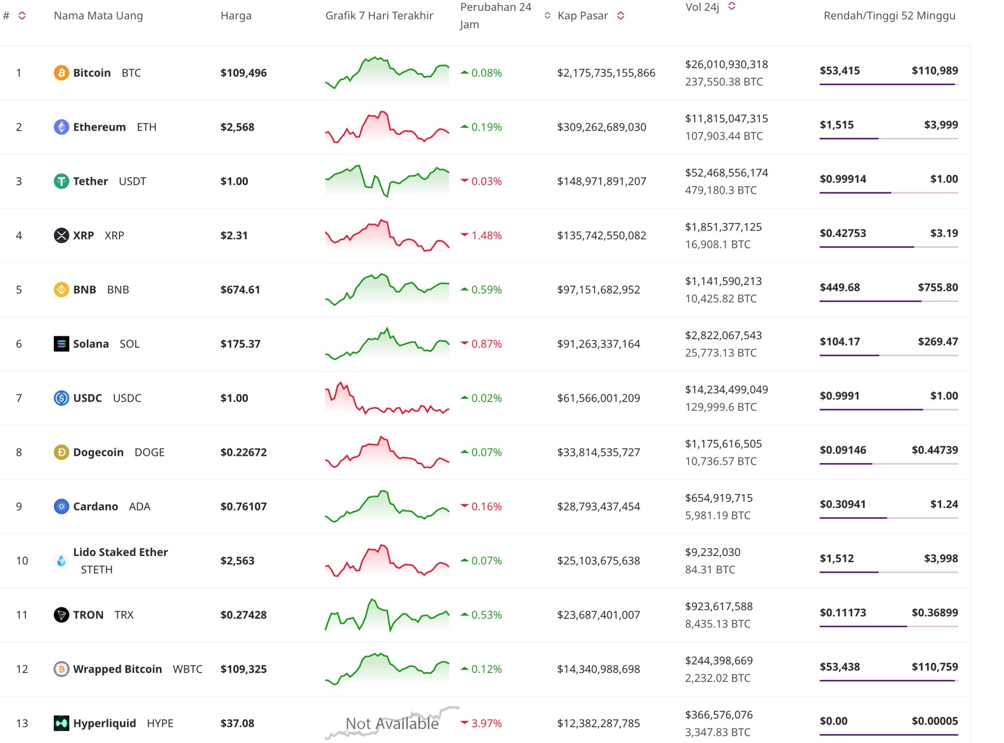The image size is (1004, 743).
Task: Select the Ethereum diamond logo
Action: pos(61,127)
